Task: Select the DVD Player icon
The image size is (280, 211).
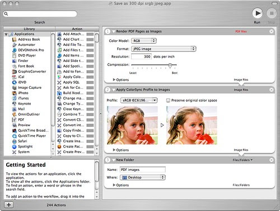Action: [x=15, y=55]
